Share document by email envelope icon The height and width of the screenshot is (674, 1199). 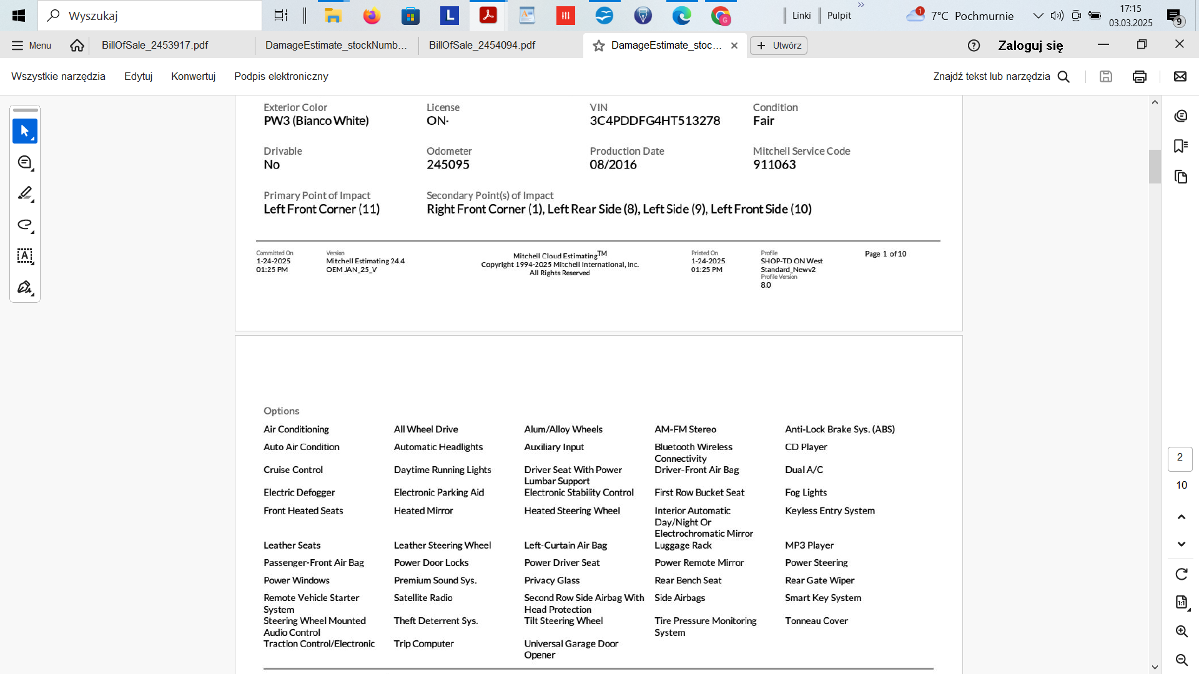click(1180, 76)
